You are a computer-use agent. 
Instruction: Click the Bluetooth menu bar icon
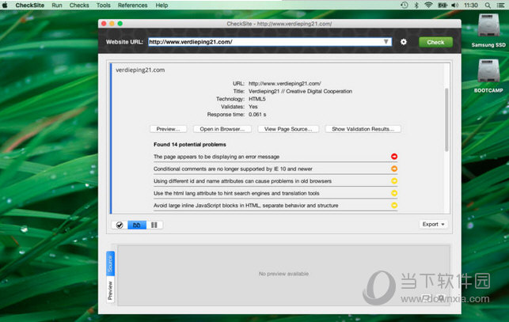(x=416, y=5)
